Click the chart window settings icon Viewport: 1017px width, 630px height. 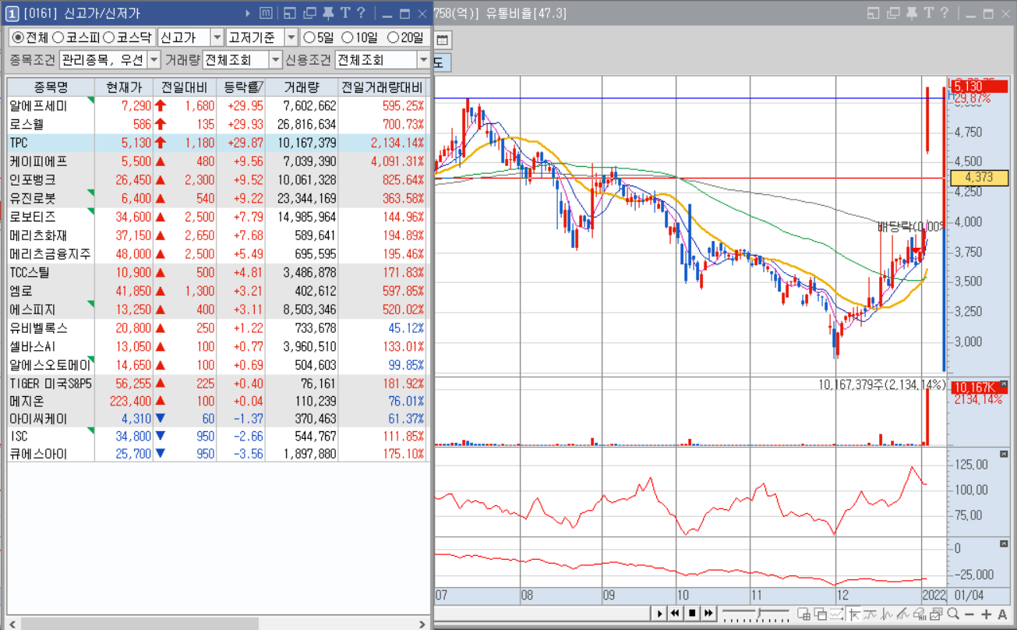coord(937,614)
